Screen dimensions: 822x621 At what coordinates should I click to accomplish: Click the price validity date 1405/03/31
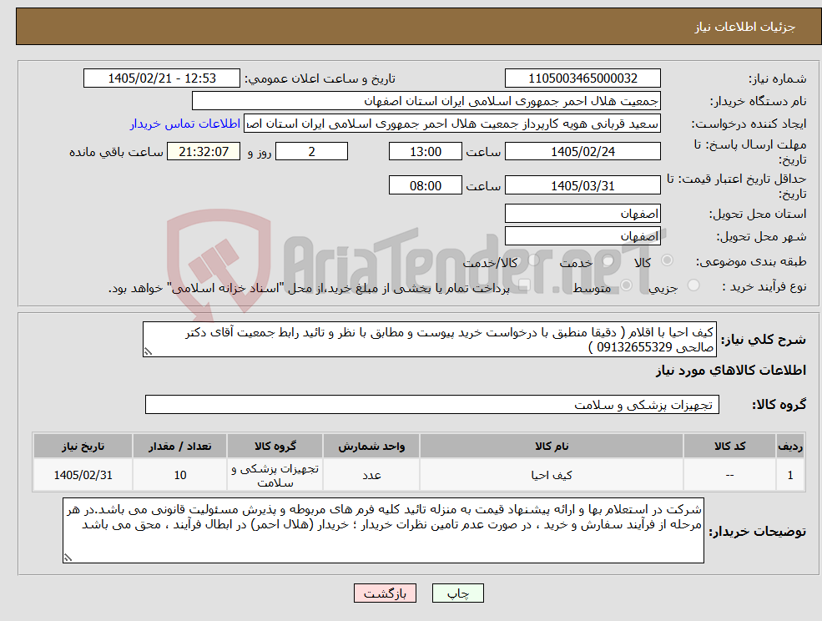[582, 185]
